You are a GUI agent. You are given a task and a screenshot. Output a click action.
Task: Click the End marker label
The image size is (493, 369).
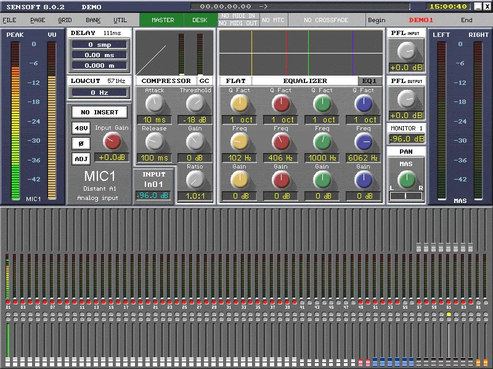(x=467, y=20)
